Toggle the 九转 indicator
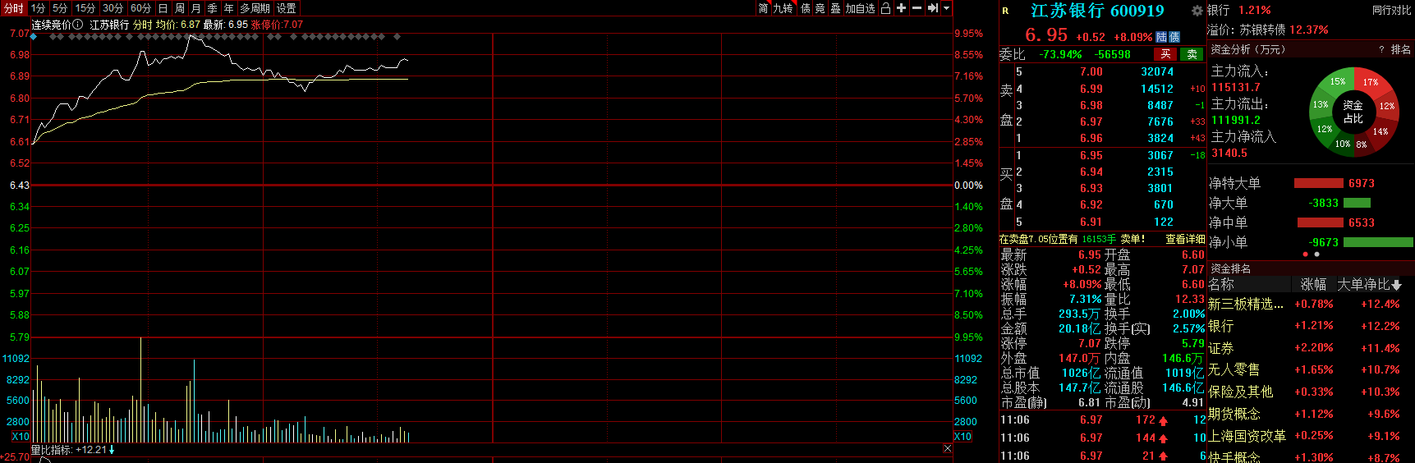The width and height of the screenshot is (1415, 463). point(783,8)
